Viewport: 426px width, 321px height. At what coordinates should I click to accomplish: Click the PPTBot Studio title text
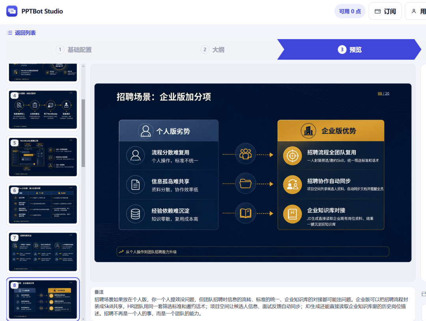tap(42, 11)
